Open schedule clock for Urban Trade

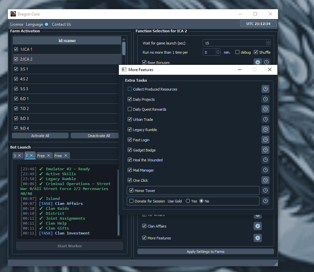click(265, 120)
